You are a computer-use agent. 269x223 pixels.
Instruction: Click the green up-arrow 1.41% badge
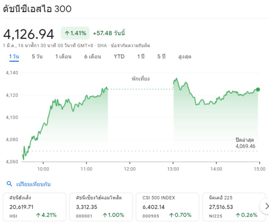[x=75, y=33]
